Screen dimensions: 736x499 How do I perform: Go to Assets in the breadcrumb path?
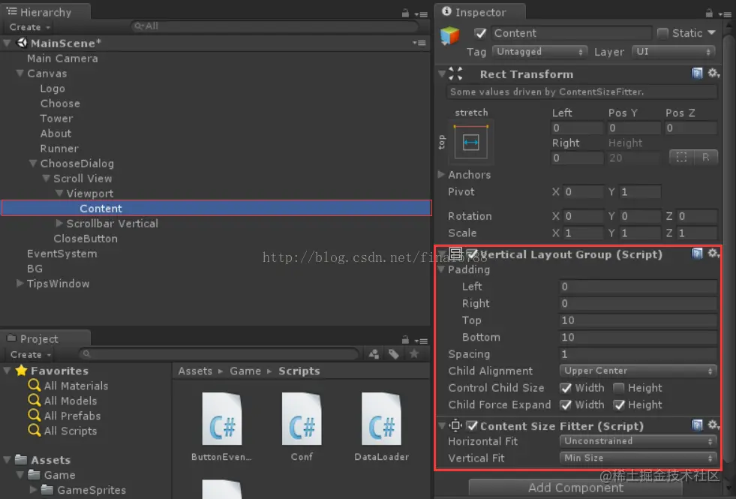(195, 371)
